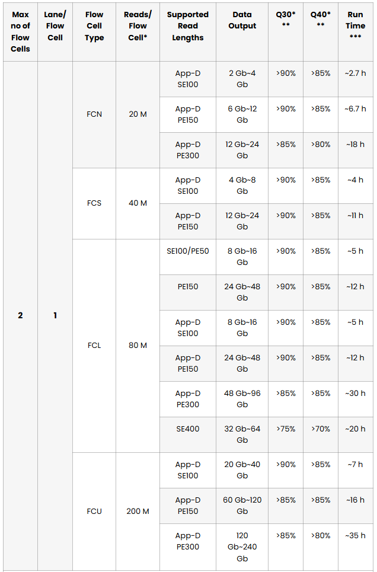Click the 48 Gb~96 Gb data output cell
The height and width of the screenshot is (572, 377).
pos(242,399)
